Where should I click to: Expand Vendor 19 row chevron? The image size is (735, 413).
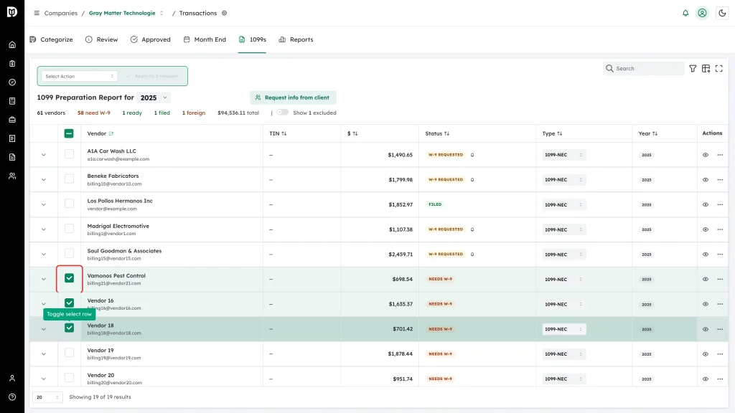[44, 354]
